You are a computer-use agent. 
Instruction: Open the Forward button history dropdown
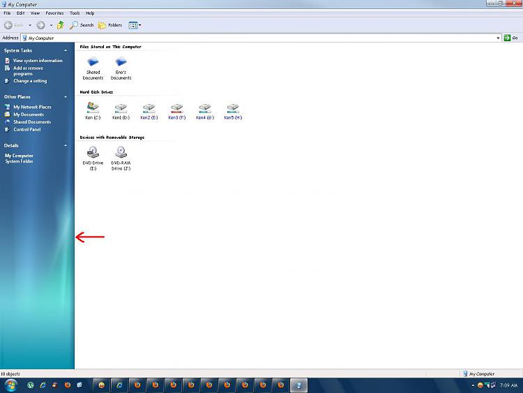click(x=51, y=25)
